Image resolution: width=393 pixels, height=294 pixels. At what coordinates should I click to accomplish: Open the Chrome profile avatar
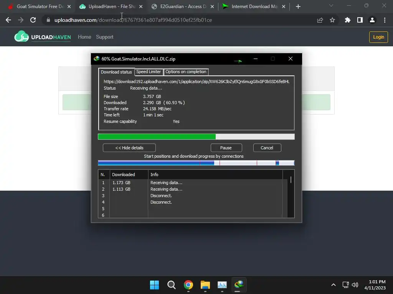coord(372,20)
